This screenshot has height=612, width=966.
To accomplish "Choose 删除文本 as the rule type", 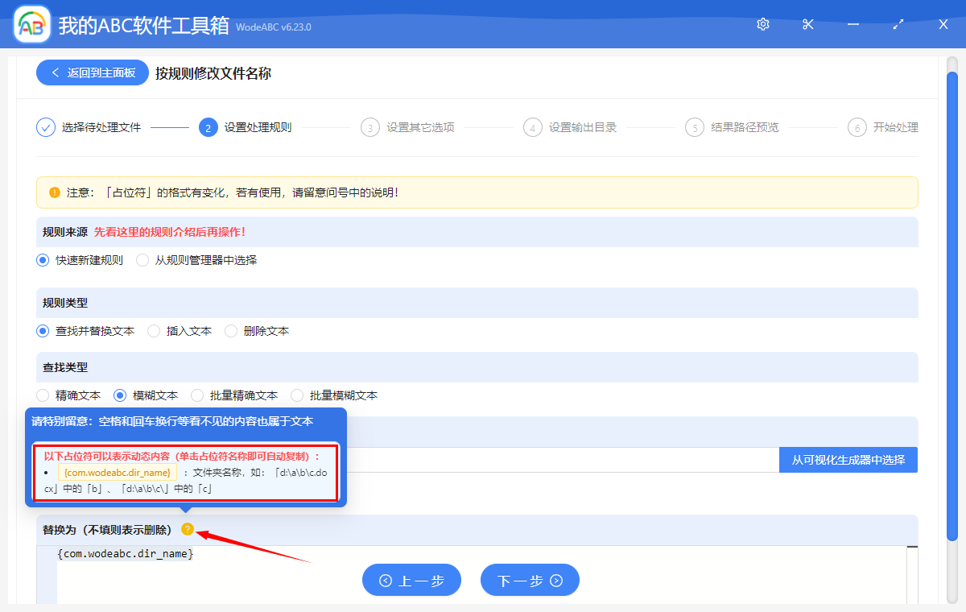I will coord(231,330).
